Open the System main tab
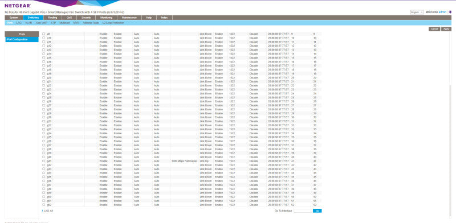The width and height of the screenshot is (456, 223). coord(14,18)
